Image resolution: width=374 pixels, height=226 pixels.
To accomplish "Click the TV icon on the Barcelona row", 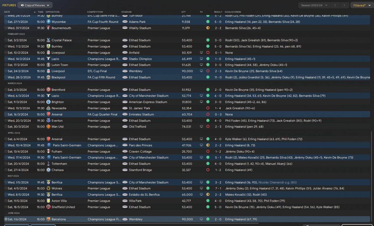I will 201,219.
